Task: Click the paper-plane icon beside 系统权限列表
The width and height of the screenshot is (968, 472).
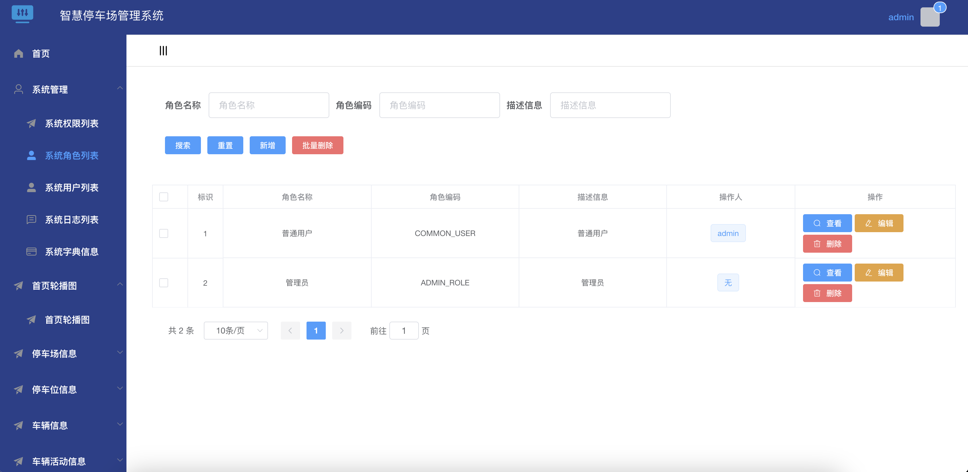Action: click(x=31, y=123)
